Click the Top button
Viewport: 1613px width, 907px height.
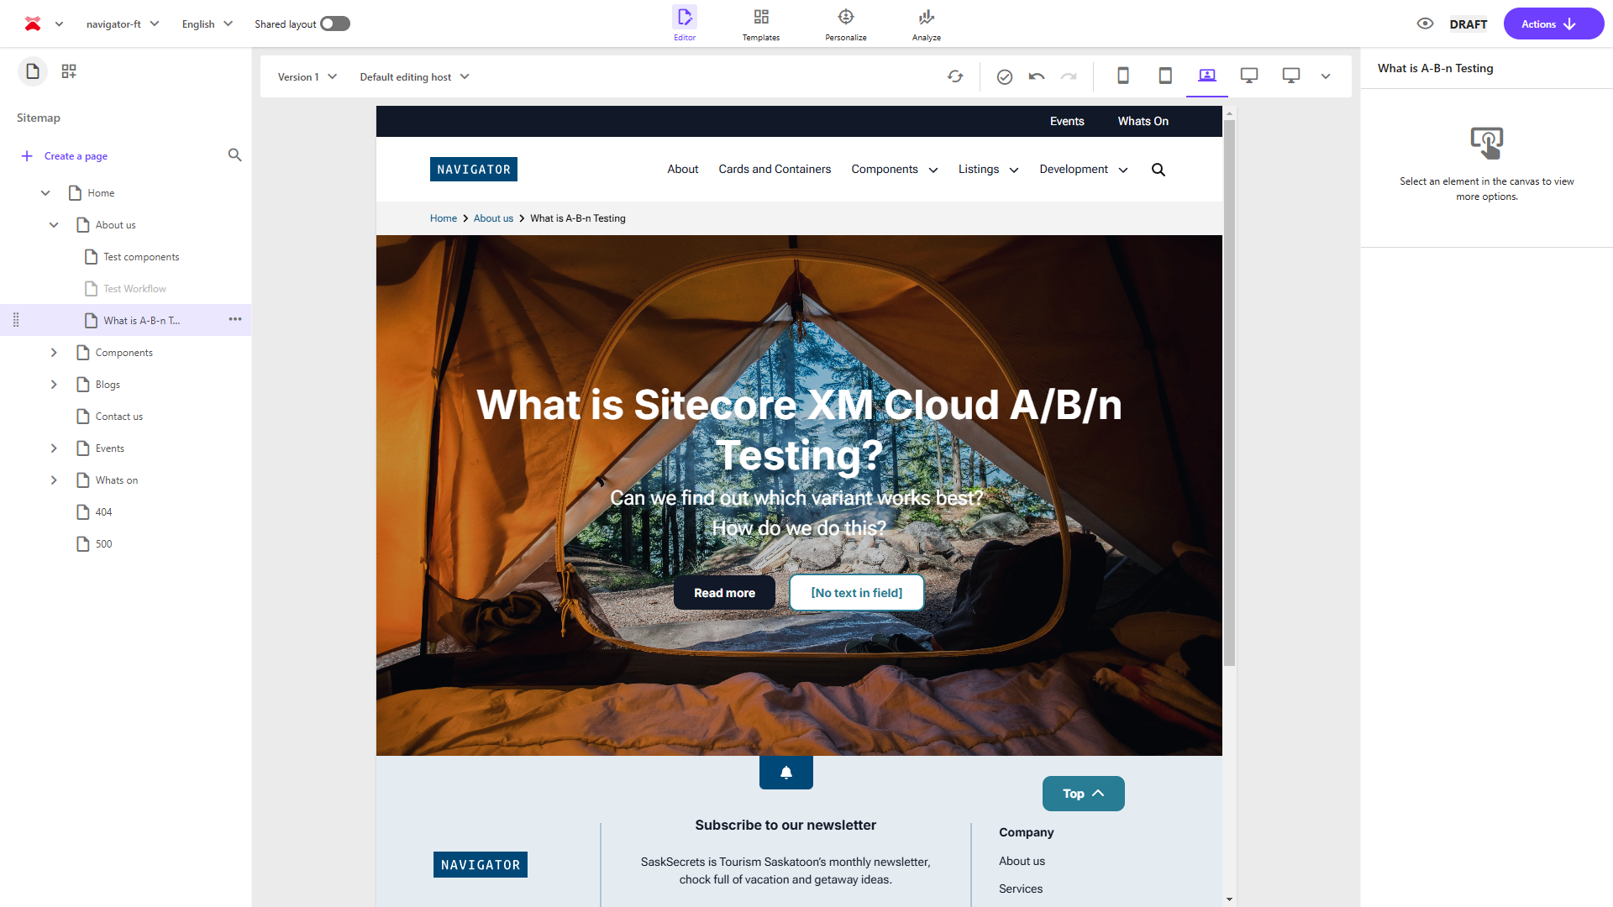click(x=1084, y=794)
